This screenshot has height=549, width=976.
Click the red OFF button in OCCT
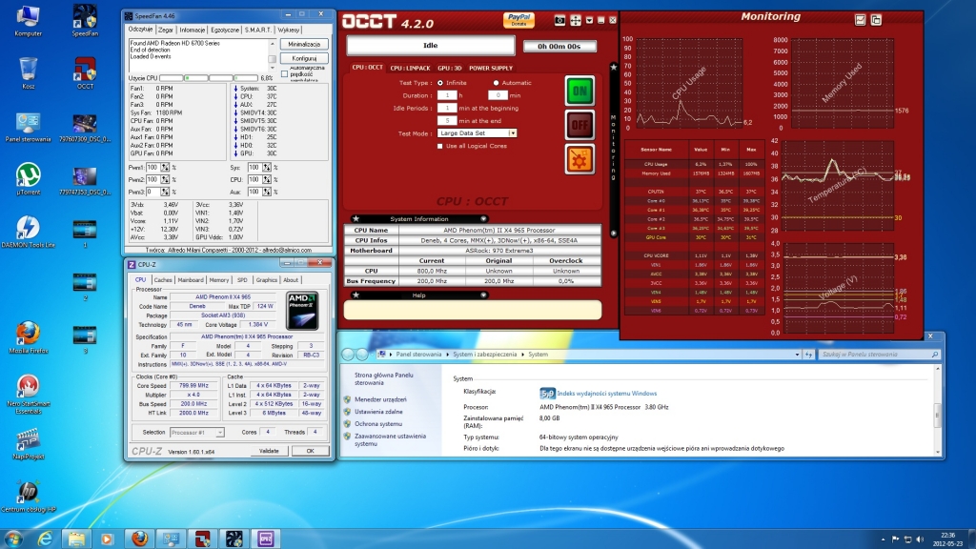coord(579,125)
